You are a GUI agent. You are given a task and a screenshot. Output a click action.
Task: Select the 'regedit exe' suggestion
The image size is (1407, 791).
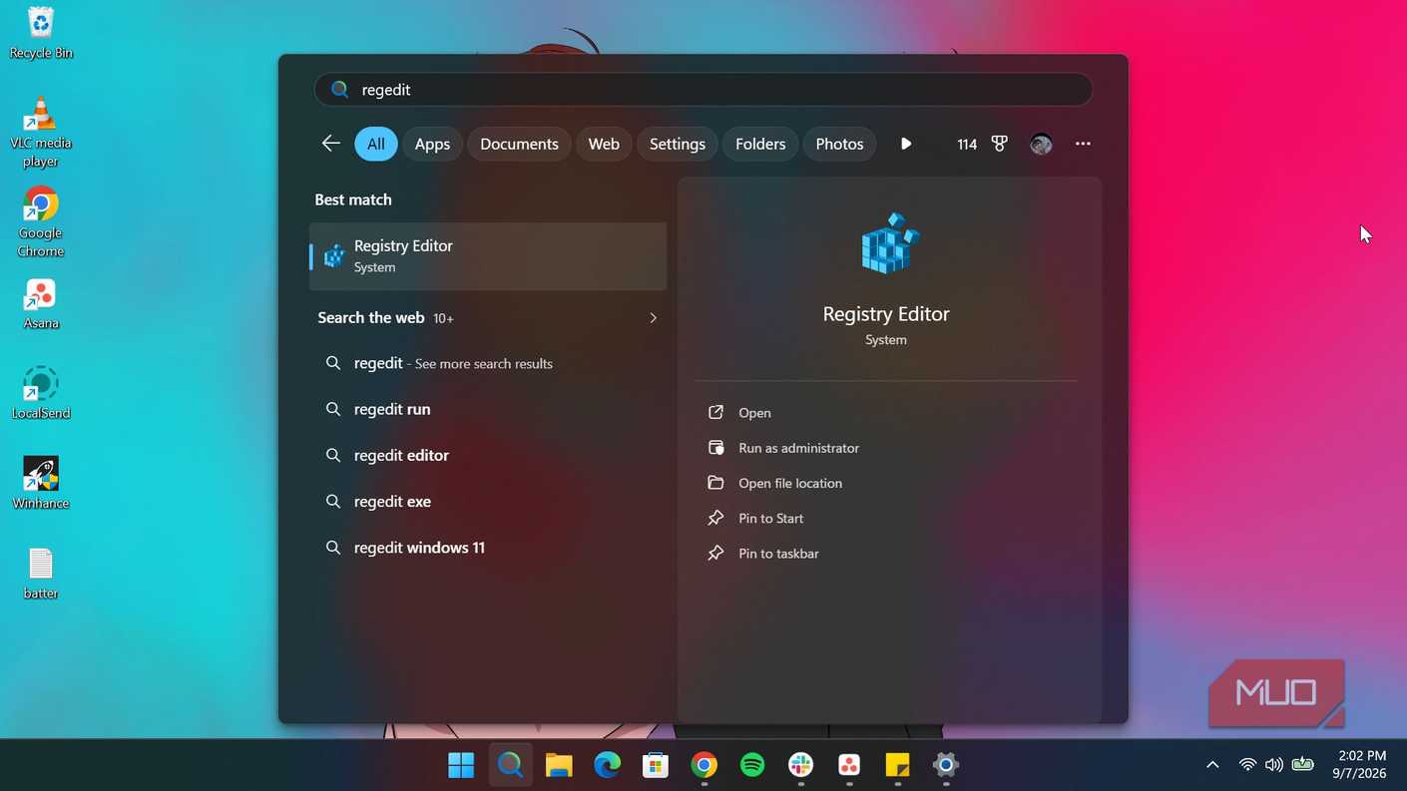(488, 501)
